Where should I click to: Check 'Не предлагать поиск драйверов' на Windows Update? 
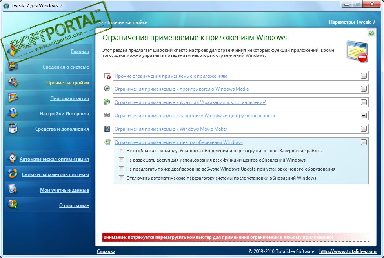point(121,169)
